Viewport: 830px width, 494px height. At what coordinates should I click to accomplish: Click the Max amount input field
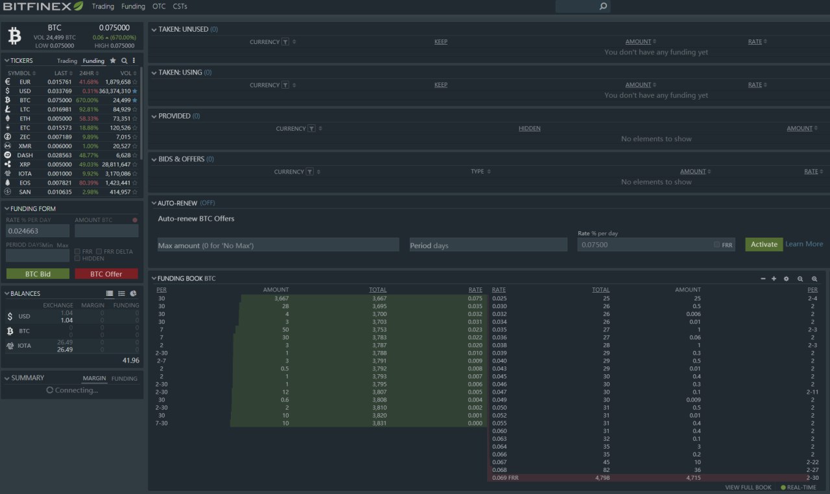coord(278,245)
